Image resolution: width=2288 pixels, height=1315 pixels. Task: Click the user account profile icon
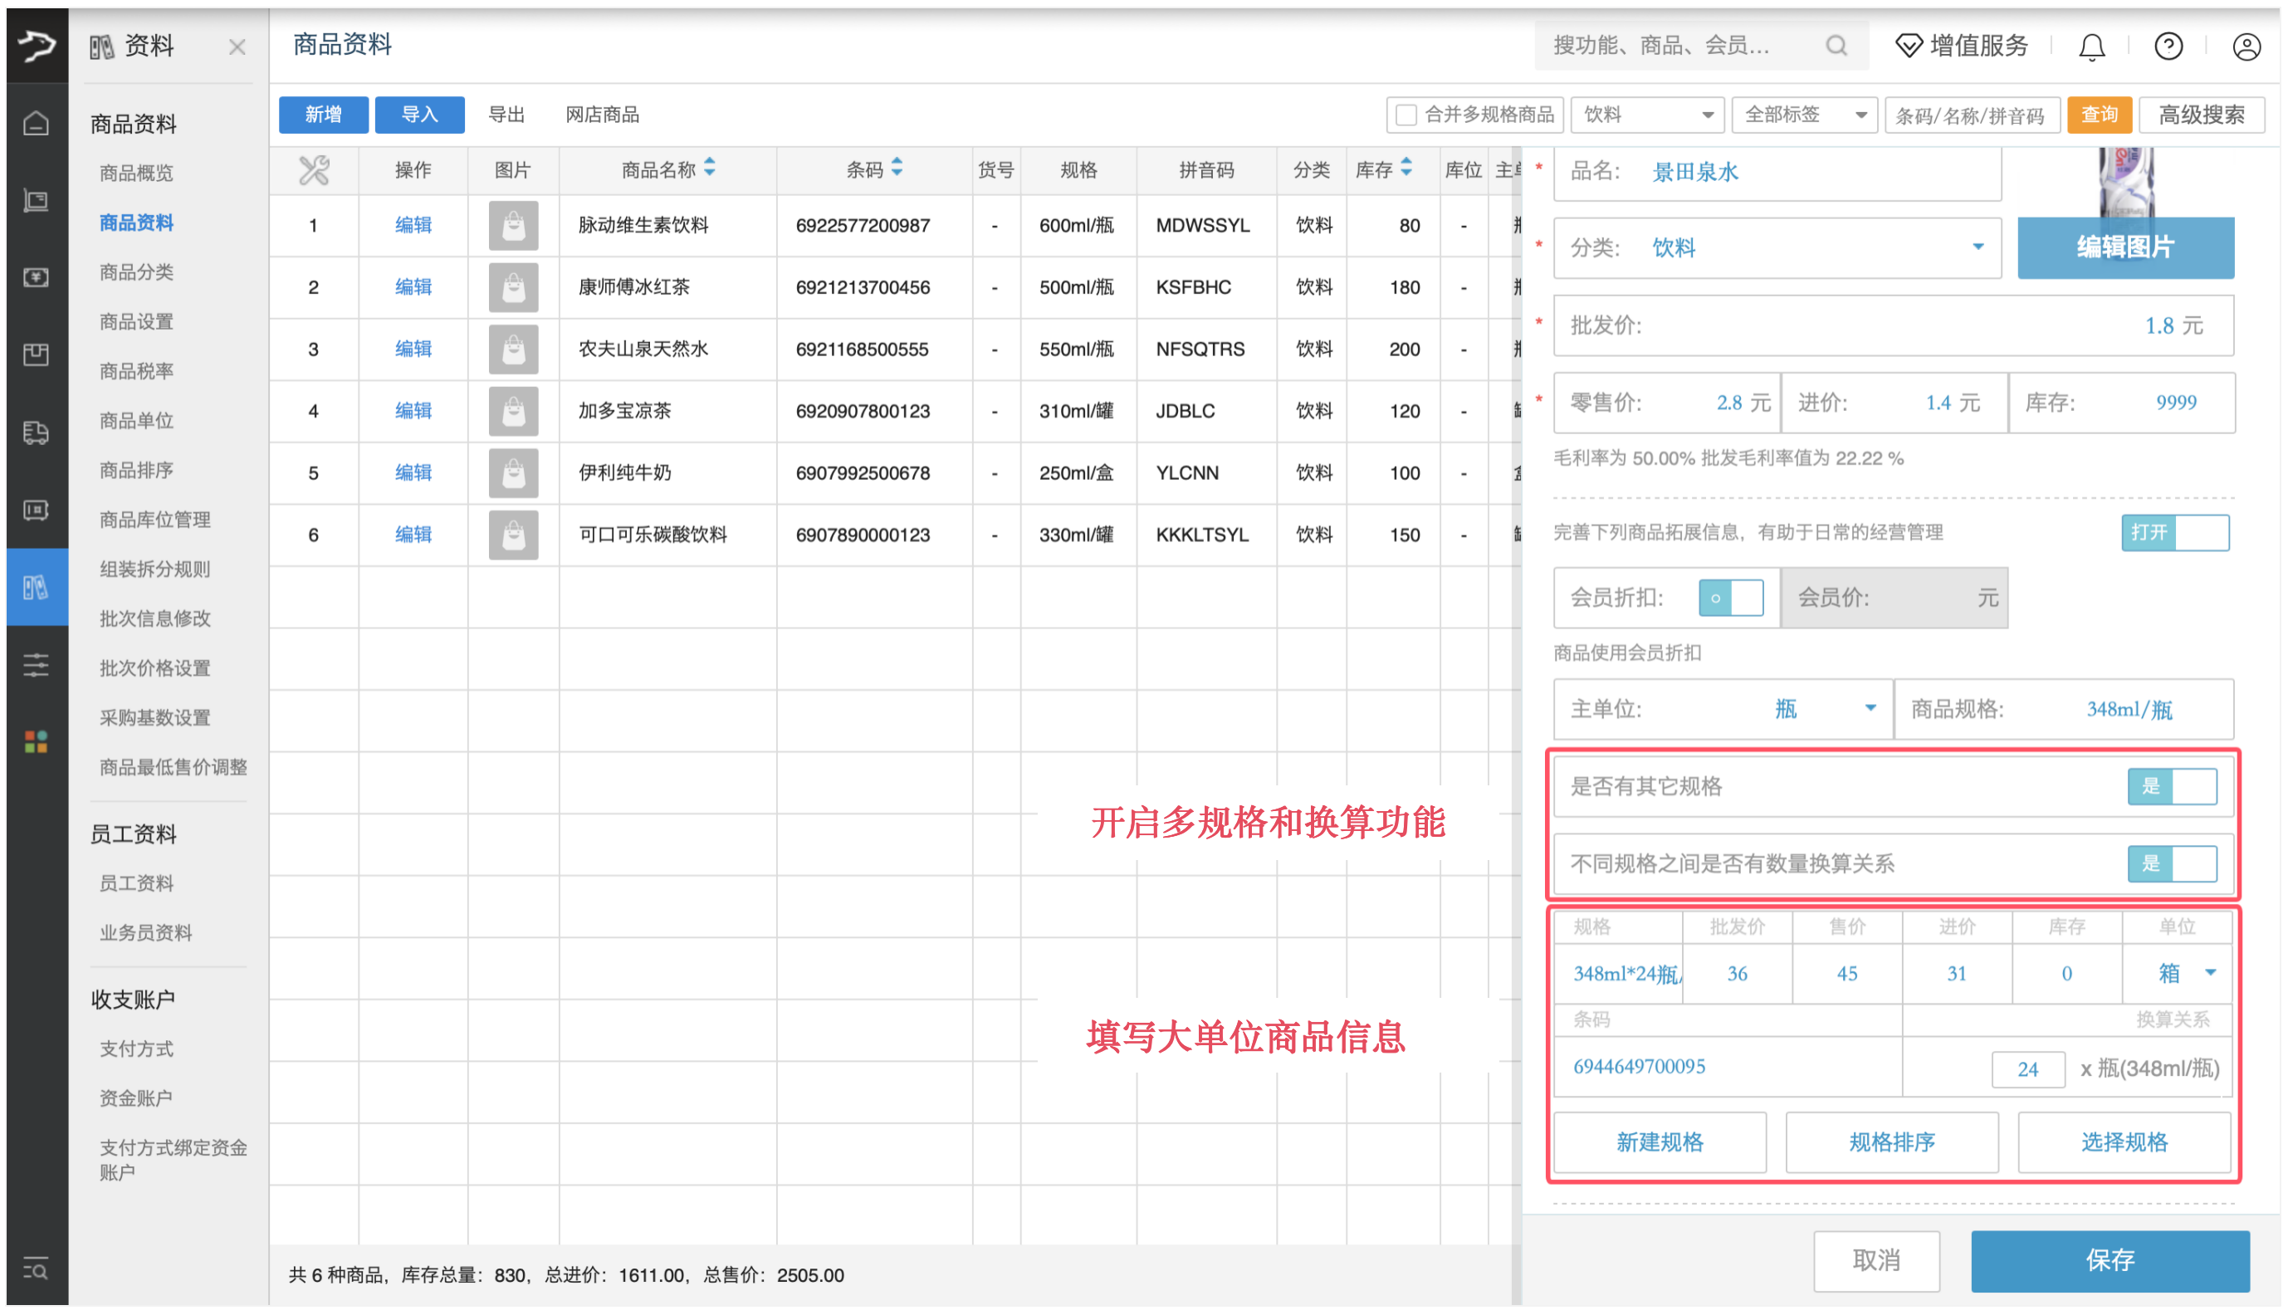2246,46
